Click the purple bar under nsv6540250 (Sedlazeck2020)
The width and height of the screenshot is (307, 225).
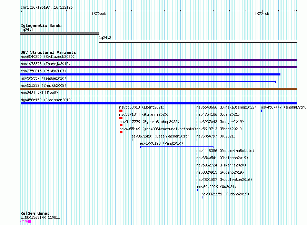click(159, 60)
